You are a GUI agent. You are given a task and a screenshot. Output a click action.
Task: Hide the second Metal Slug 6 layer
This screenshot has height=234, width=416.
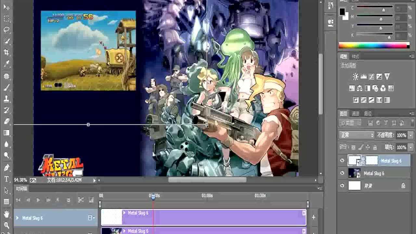[342, 173]
